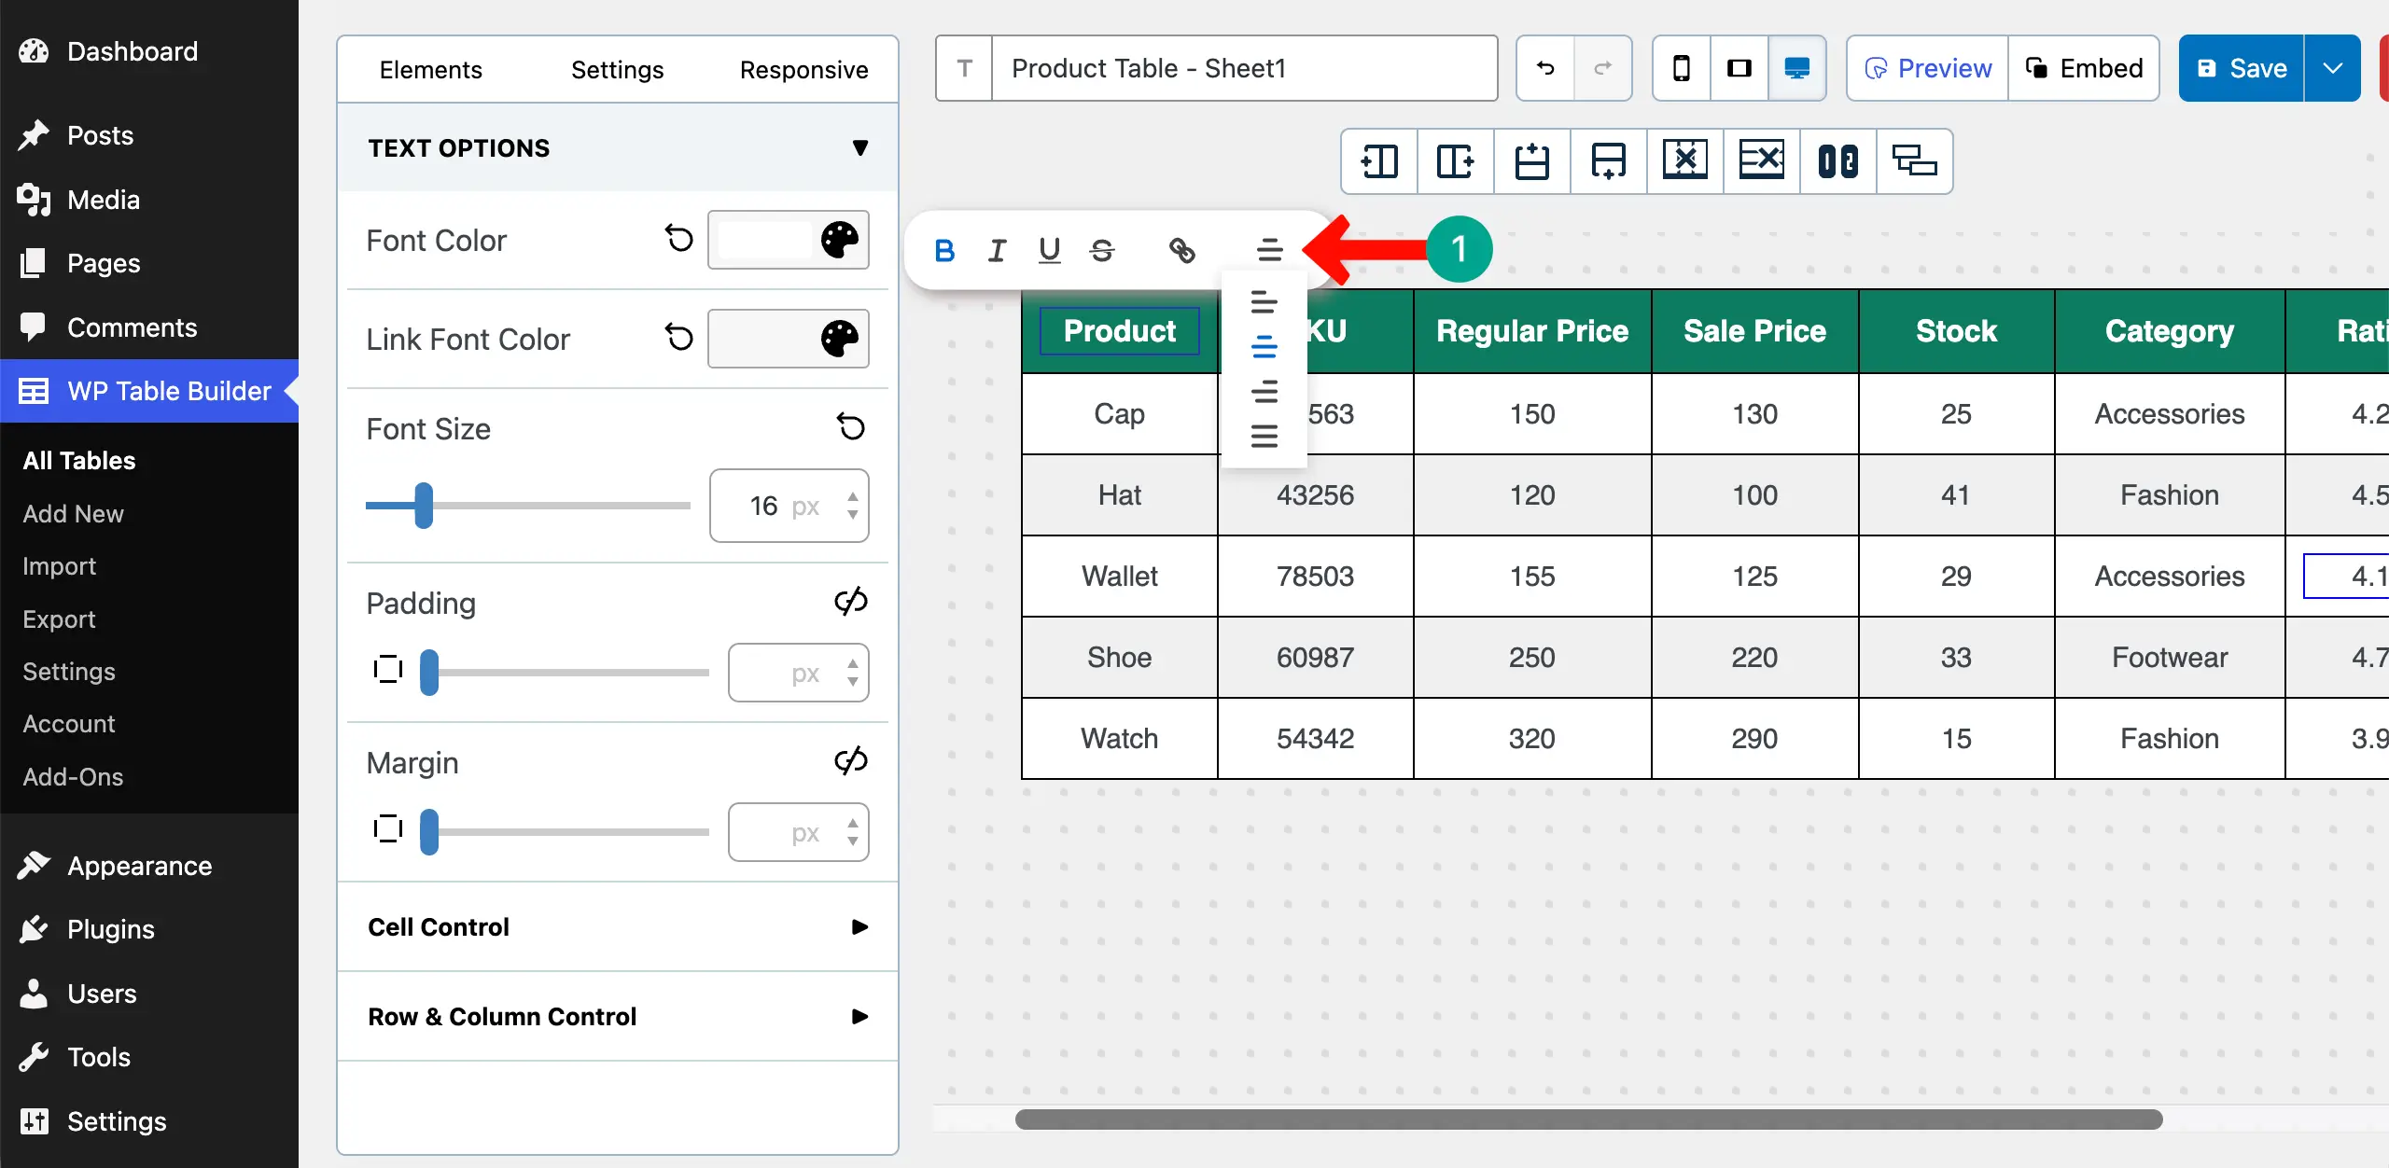
Task: Toggle linked padding values icon
Action: coord(850,602)
